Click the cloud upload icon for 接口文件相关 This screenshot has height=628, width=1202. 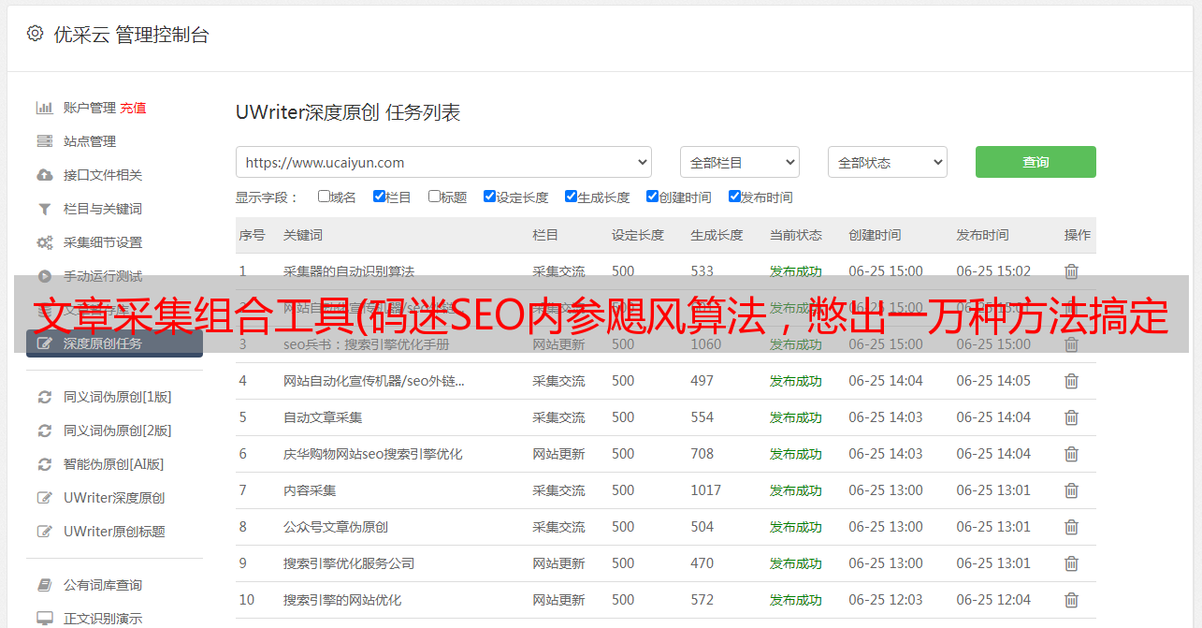(44, 175)
